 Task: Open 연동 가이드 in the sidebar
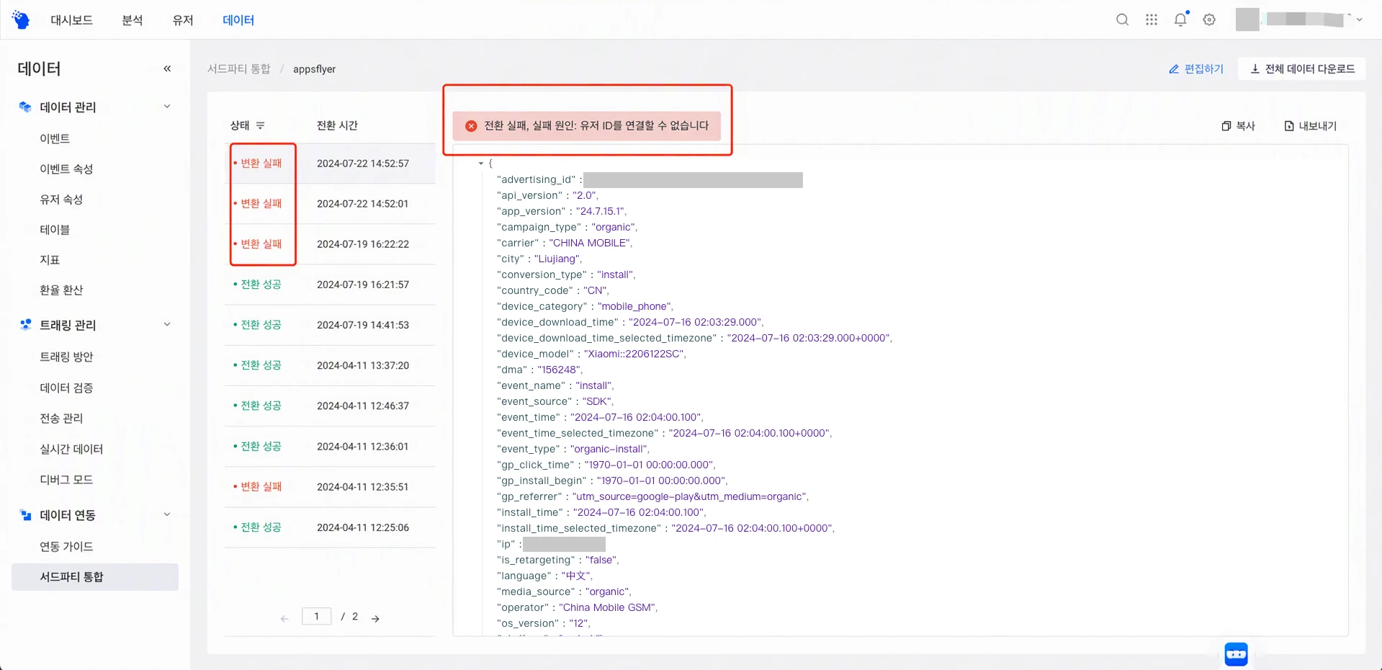[66, 546]
